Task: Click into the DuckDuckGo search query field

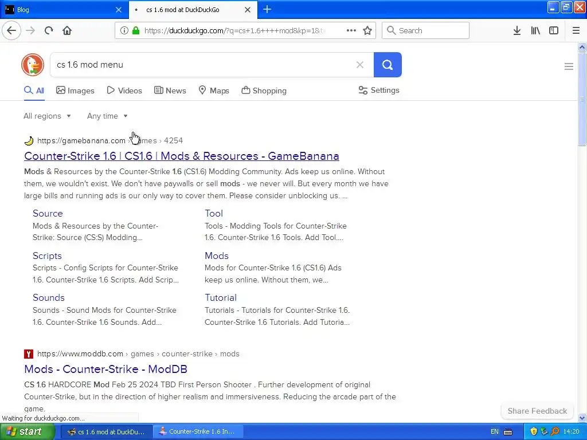Action: pos(202,65)
